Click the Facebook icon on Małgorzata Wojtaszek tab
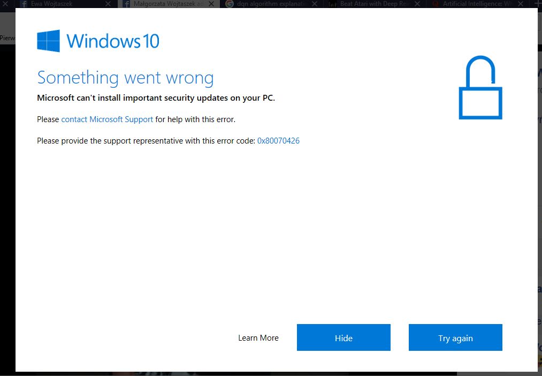Screen dimensions: 542x376 (x=126, y=4)
